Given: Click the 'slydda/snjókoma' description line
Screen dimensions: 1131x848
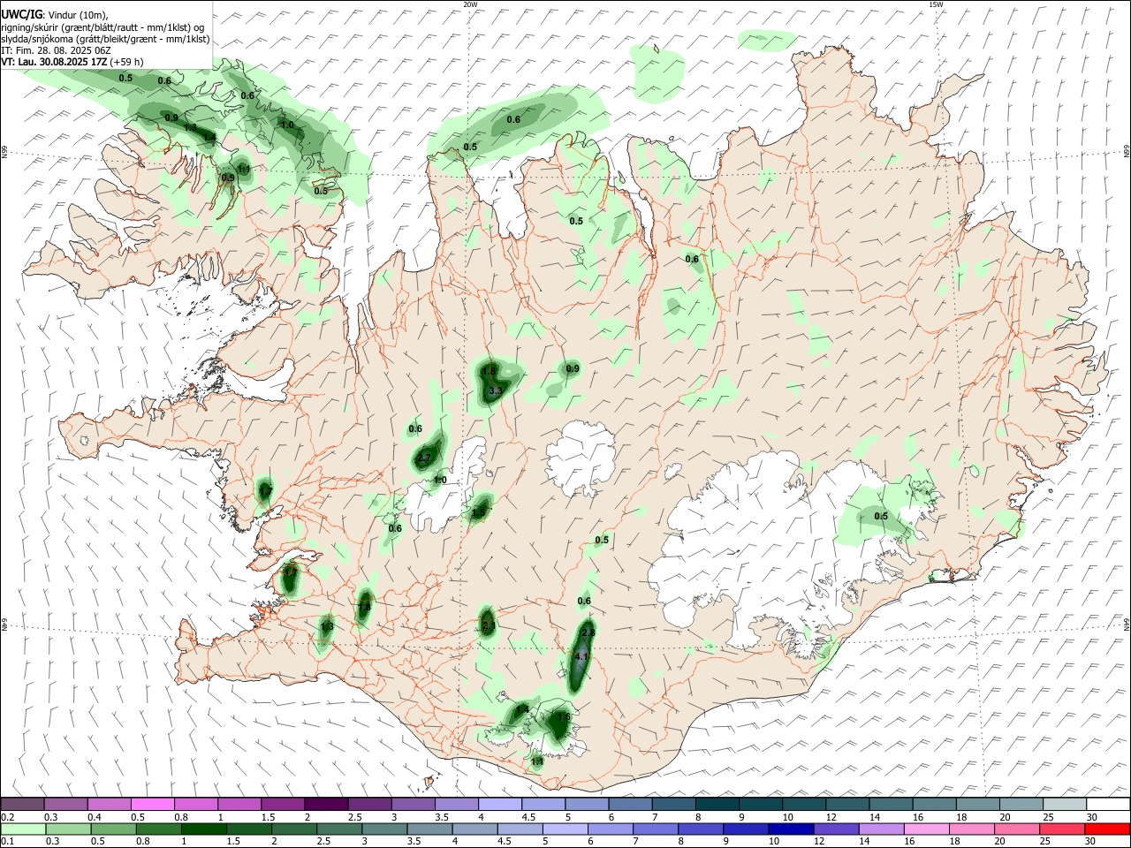Looking at the screenshot, I should [x=105, y=39].
